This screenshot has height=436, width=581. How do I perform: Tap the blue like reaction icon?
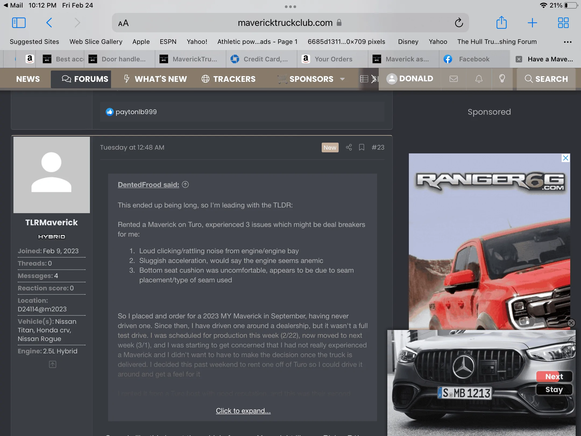[x=109, y=112]
